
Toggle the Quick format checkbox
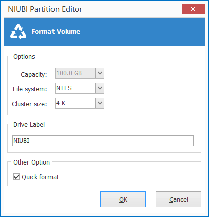(x=16, y=177)
